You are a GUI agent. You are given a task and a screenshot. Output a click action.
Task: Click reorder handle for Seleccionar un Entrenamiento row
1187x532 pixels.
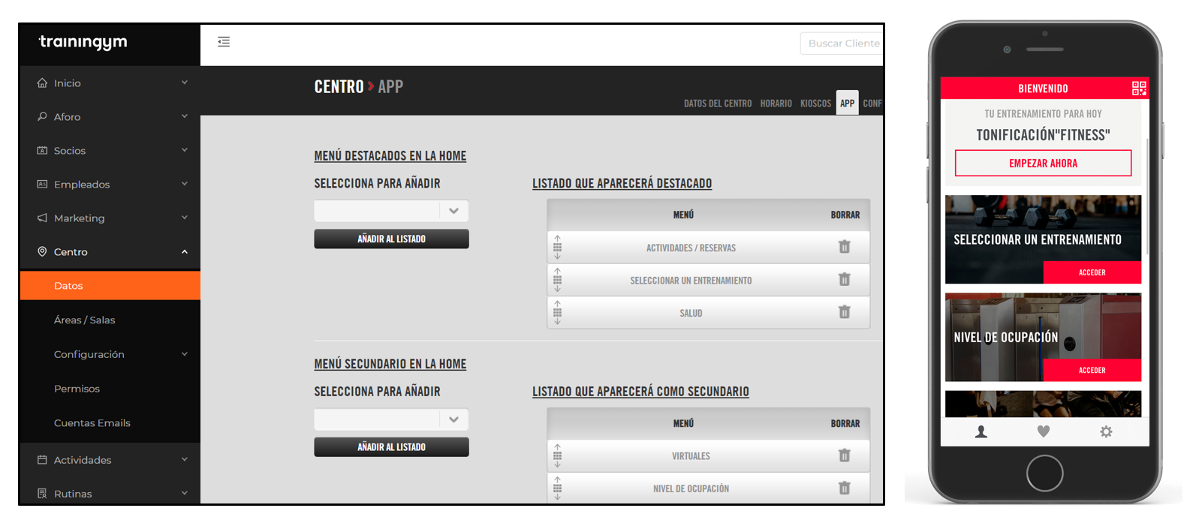tap(557, 280)
